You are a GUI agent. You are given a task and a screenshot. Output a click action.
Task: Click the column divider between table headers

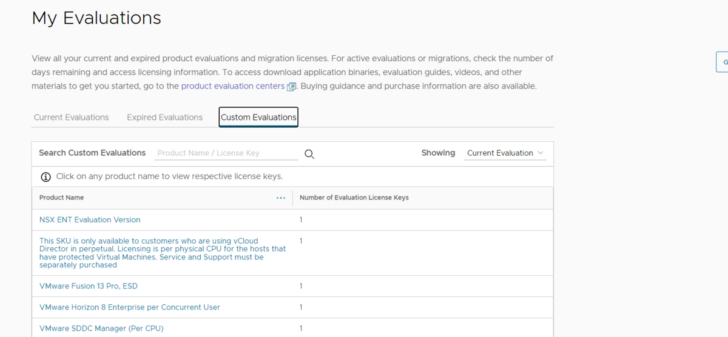coord(292,198)
